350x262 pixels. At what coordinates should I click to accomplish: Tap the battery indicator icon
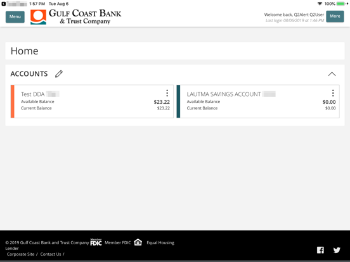click(x=341, y=4)
